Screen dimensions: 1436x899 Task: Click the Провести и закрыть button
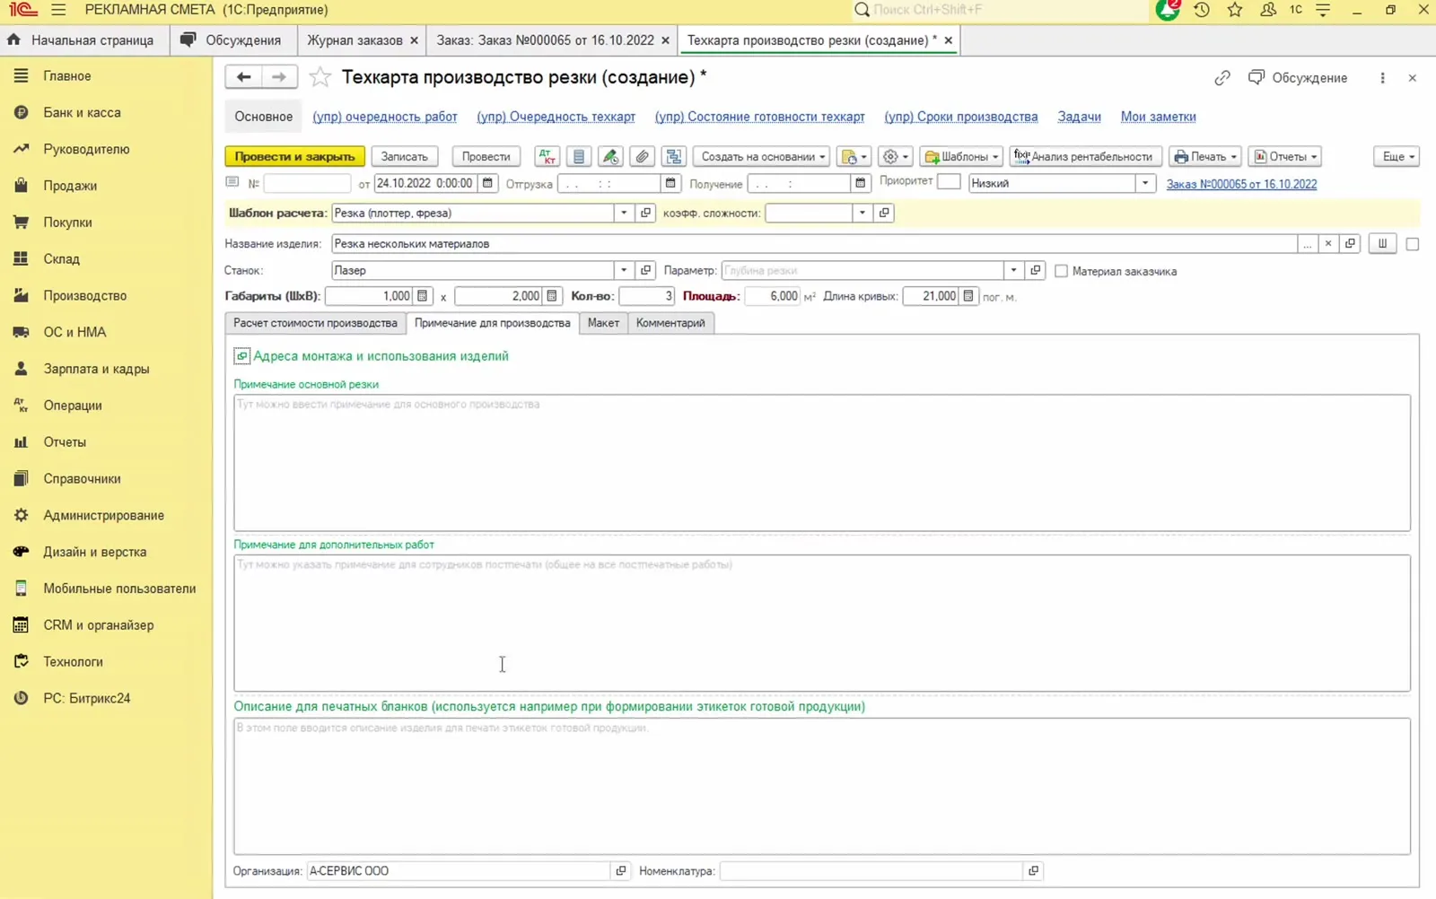pyautogui.click(x=294, y=156)
